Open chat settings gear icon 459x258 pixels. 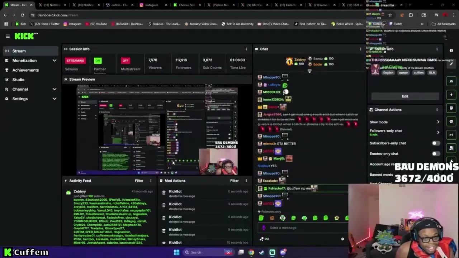[342, 239]
